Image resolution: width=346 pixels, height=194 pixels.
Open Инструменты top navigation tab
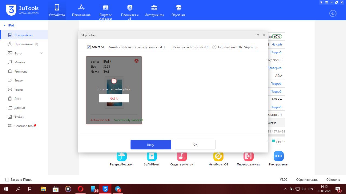point(154,10)
